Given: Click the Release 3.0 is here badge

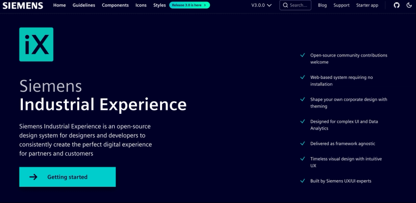Looking at the screenshot, I should click(189, 5).
